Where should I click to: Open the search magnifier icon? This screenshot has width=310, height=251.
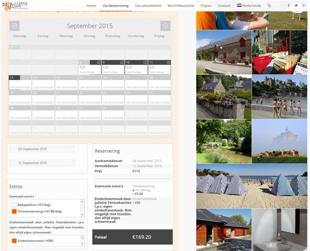(269, 5)
